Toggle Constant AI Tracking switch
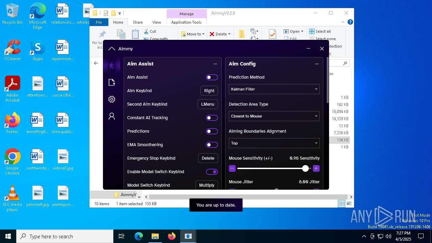The height and width of the screenshot is (243, 432). point(212,118)
